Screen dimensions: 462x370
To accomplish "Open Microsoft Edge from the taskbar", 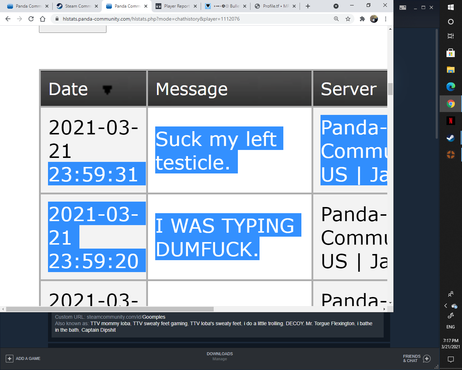I will [x=450, y=86].
